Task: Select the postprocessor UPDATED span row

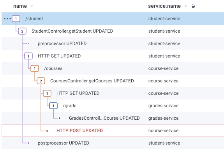Action: (x=113, y=143)
